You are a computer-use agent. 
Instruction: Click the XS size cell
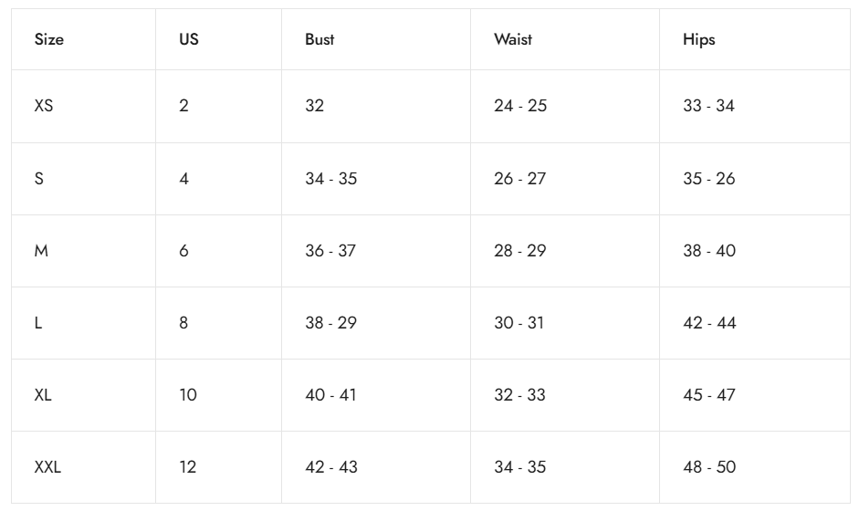click(44, 106)
